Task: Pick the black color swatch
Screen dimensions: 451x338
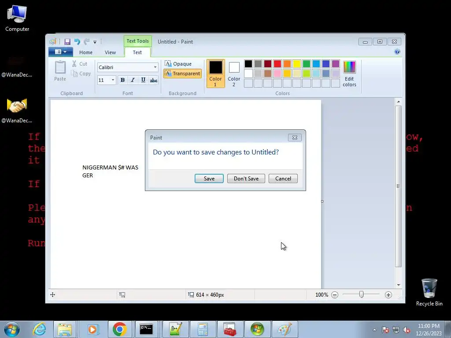Action: coord(248,64)
